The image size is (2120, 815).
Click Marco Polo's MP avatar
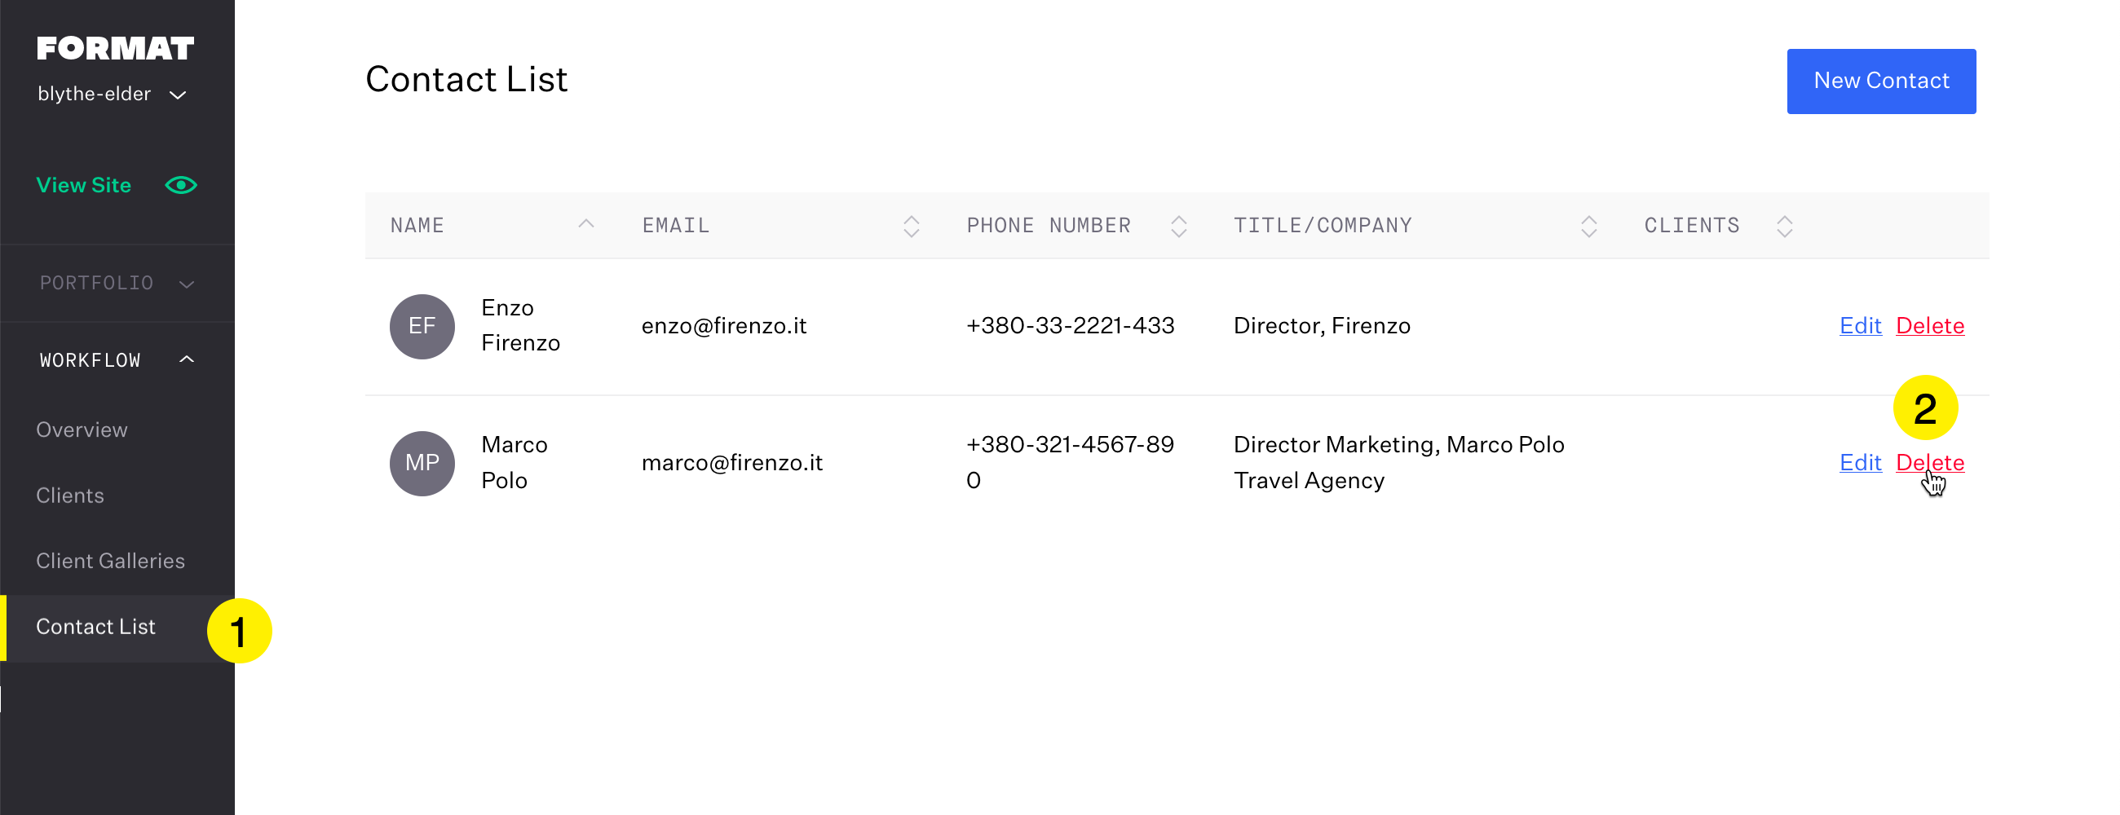(x=422, y=463)
